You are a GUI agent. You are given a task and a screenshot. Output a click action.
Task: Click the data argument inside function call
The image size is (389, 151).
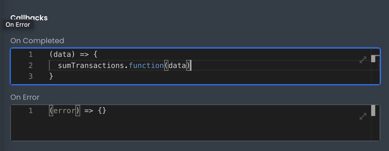pos(177,65)
